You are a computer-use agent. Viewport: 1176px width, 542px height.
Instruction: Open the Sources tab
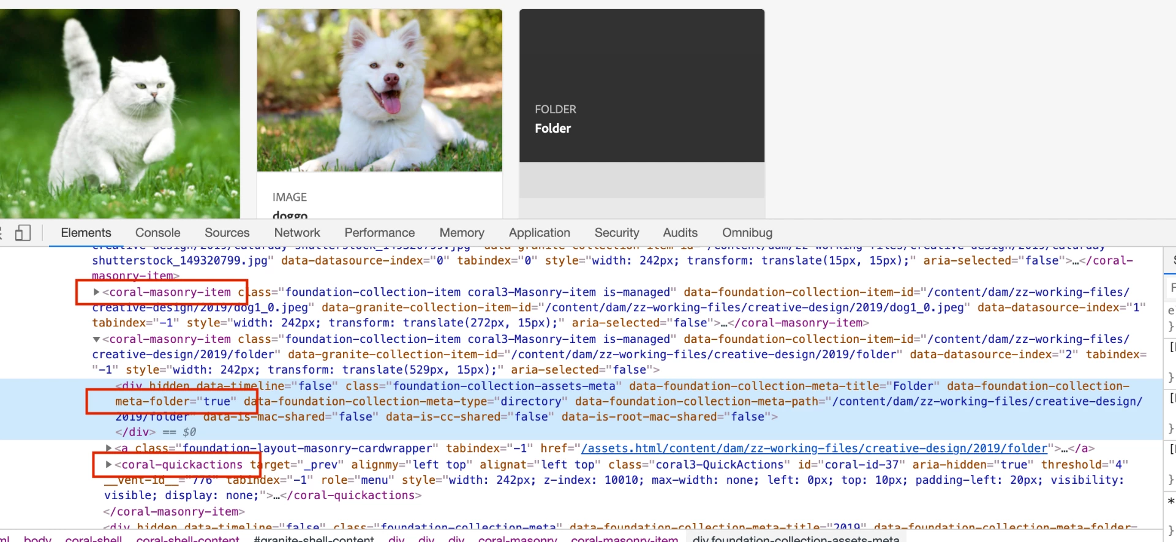click(x=227, y=233)
